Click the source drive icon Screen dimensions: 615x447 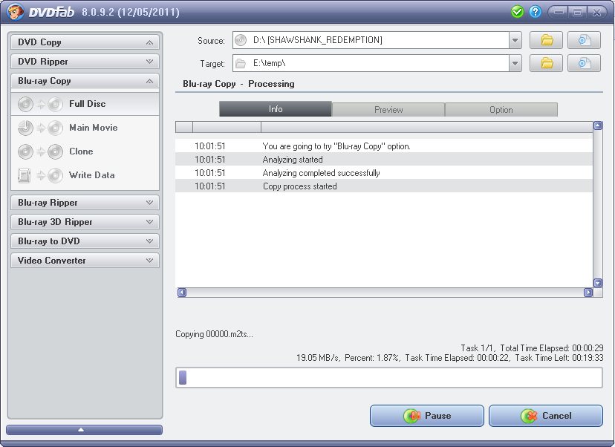click(x=584, y=40)
